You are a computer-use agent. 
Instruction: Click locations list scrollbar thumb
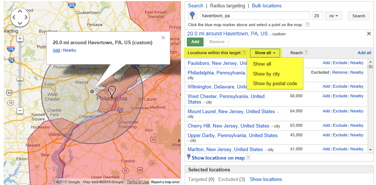[370, 67]
